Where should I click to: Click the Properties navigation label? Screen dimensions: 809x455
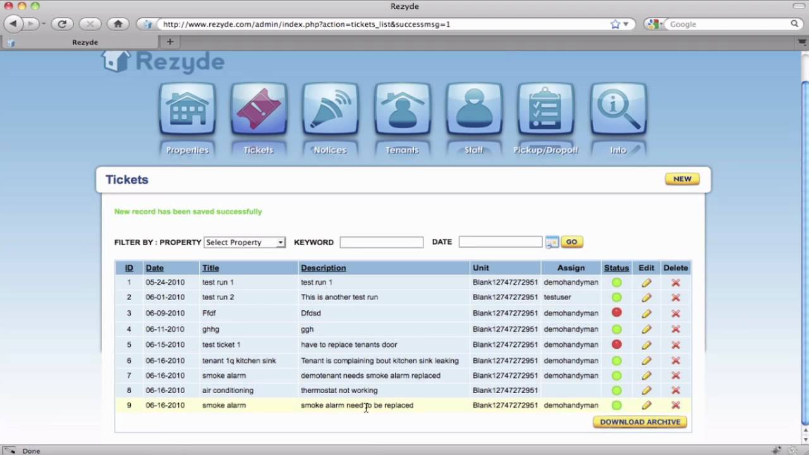click(x=187, y=150)
